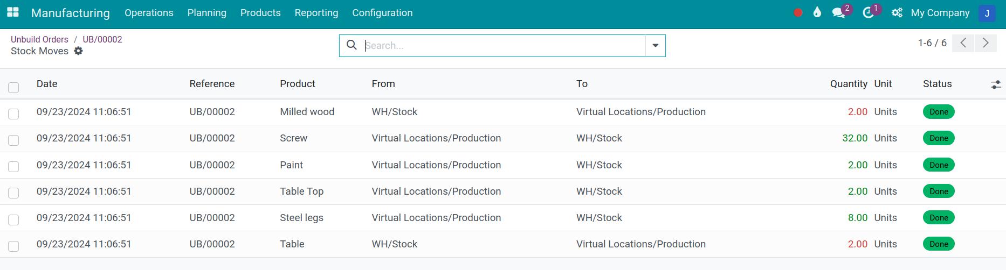Screen dimensions: 1006x270
Task: Select the Steel legs row checkbox
Action: point(13,219)
